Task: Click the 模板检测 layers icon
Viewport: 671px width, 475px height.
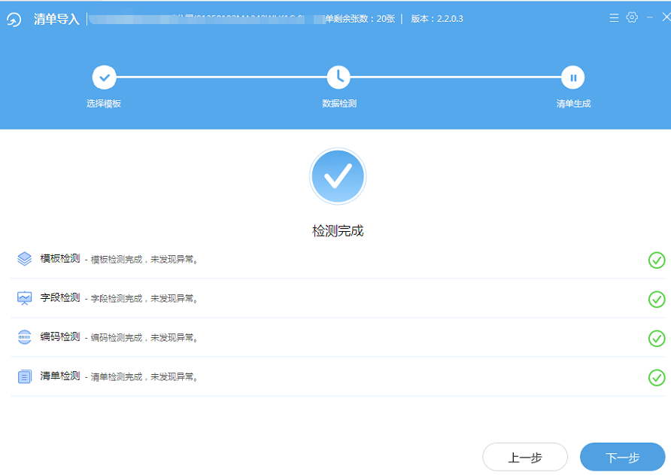Action: [25, 259]
